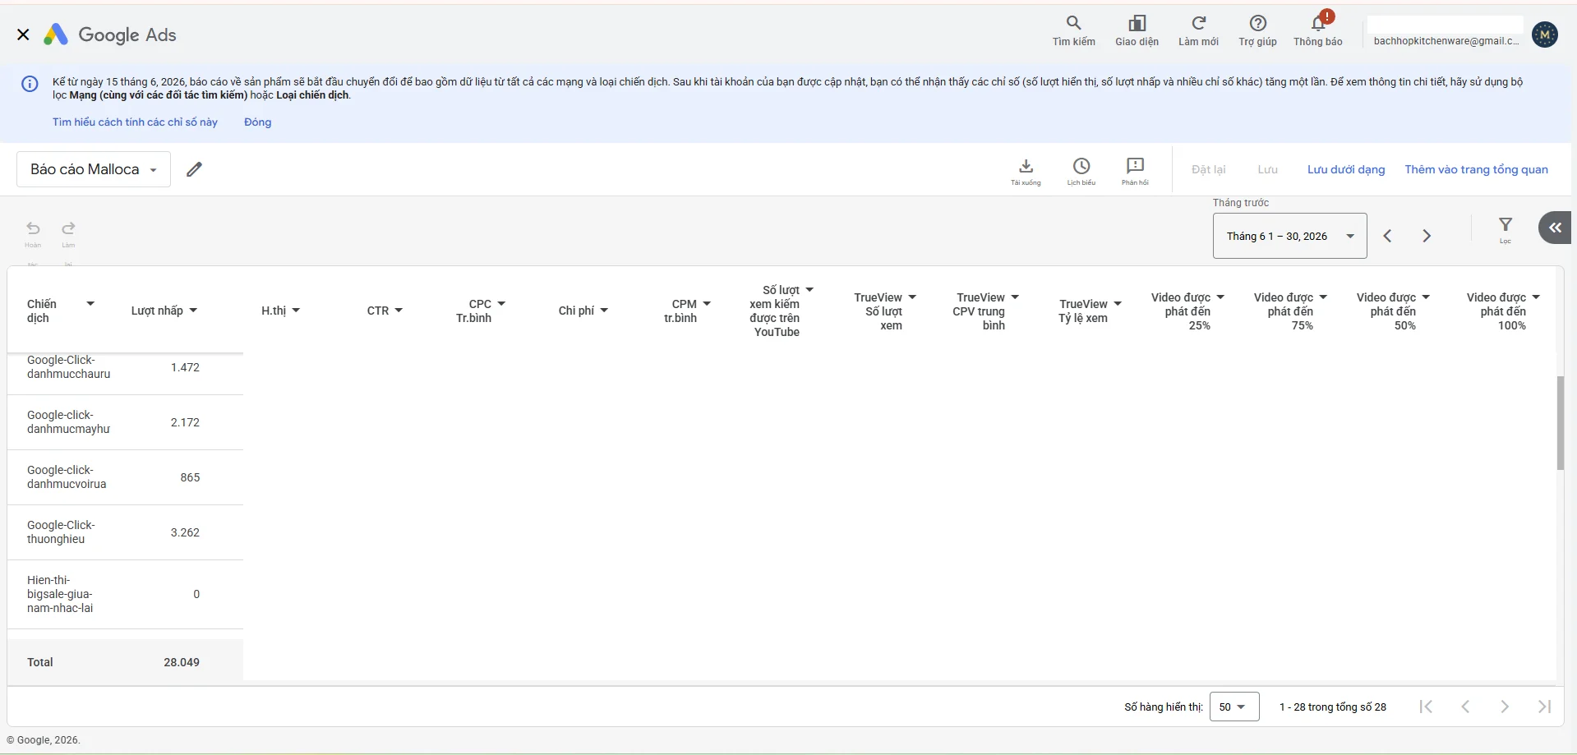The height and width of the screenshot is (755, 1577).
Task: Open the Chi phí column dropdown
Action: pos(604,311)
